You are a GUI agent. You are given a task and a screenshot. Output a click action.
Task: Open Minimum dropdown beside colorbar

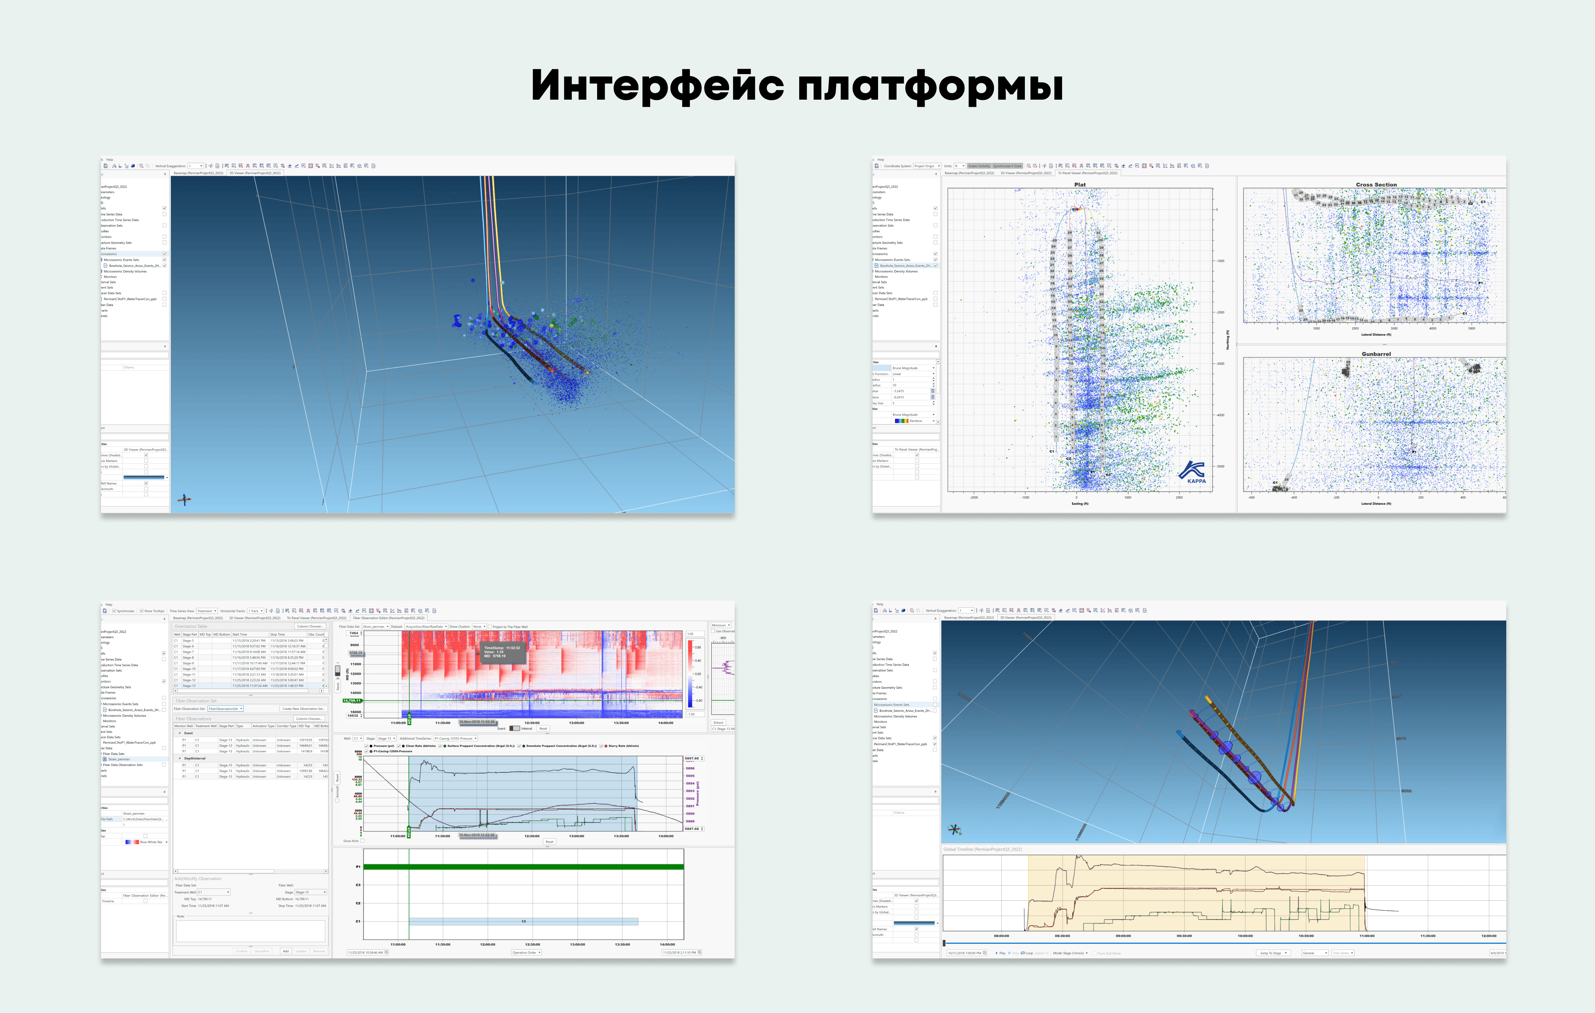[721, 625]
